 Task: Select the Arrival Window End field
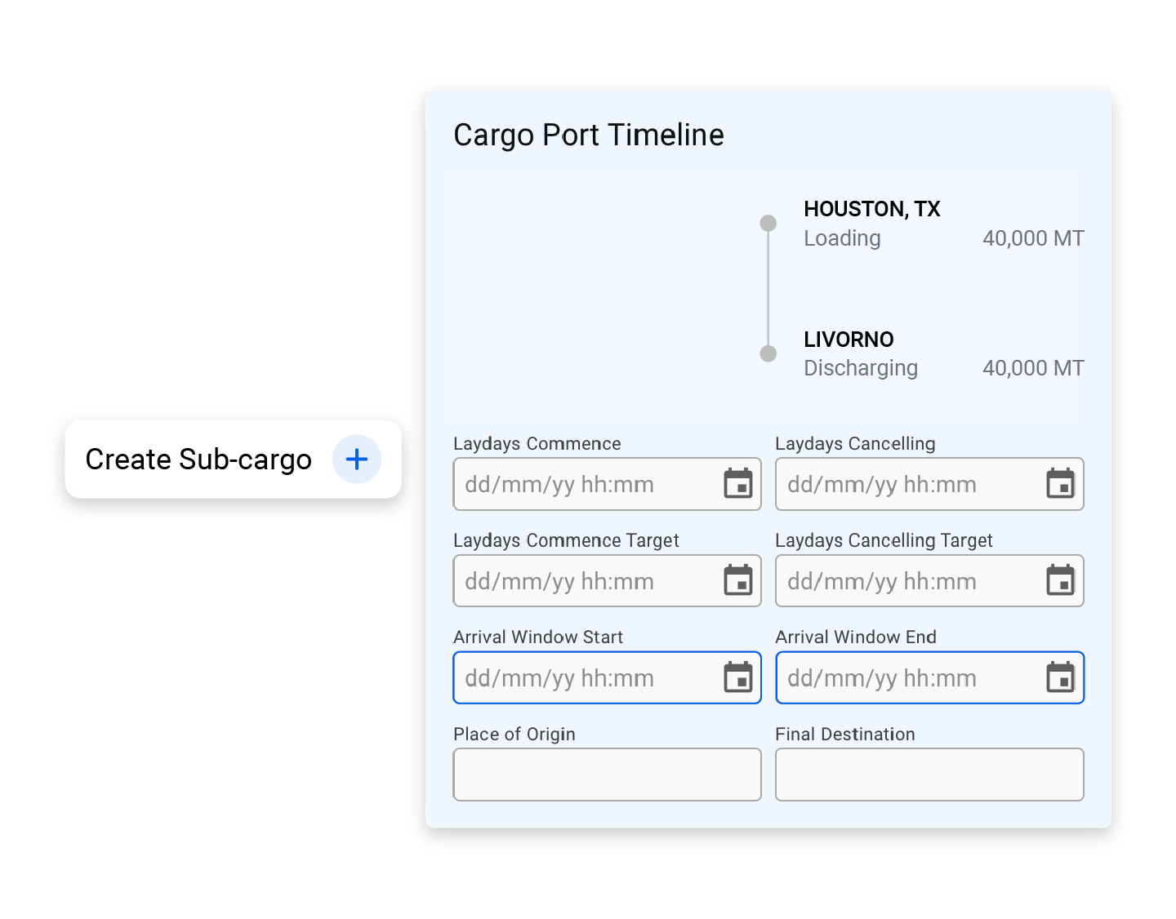(929, 677)
